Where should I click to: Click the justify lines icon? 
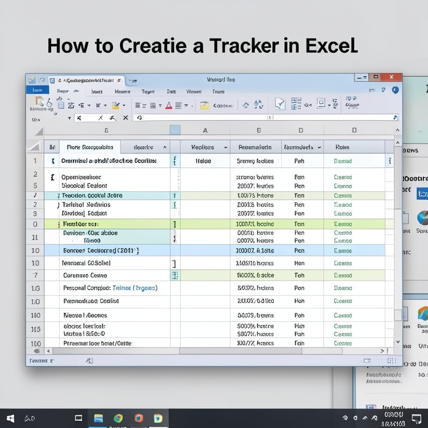[x=178, y=105]
